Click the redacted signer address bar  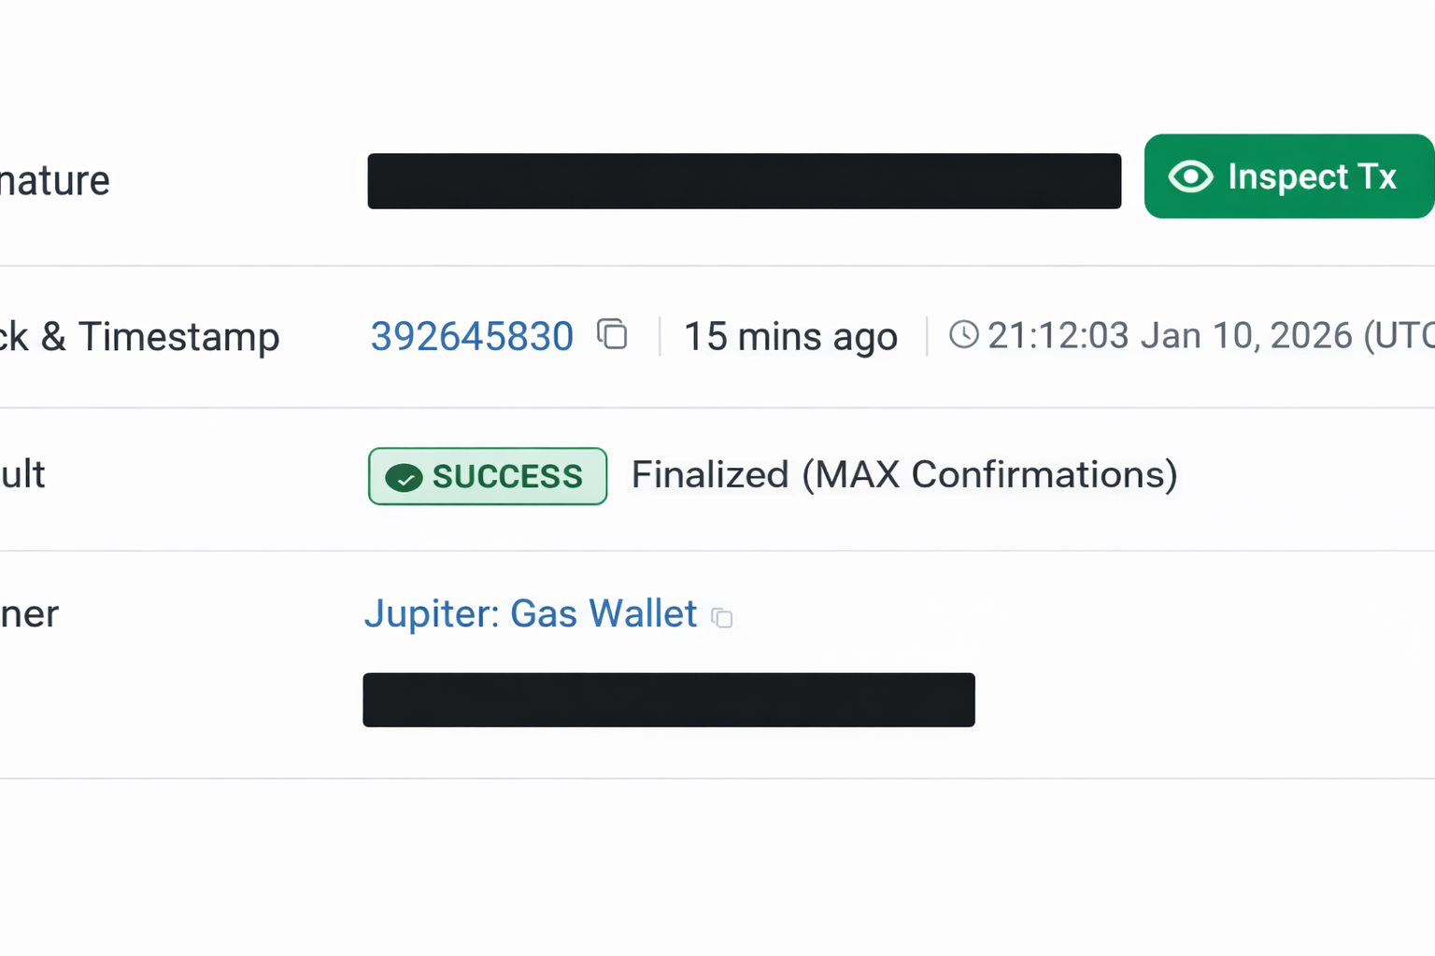pyautogui.click(x=668, y=699)
